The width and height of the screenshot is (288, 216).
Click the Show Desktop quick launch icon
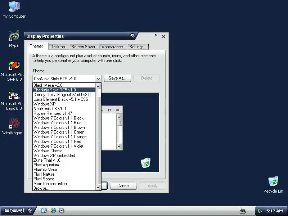click(x=44, y=211)
